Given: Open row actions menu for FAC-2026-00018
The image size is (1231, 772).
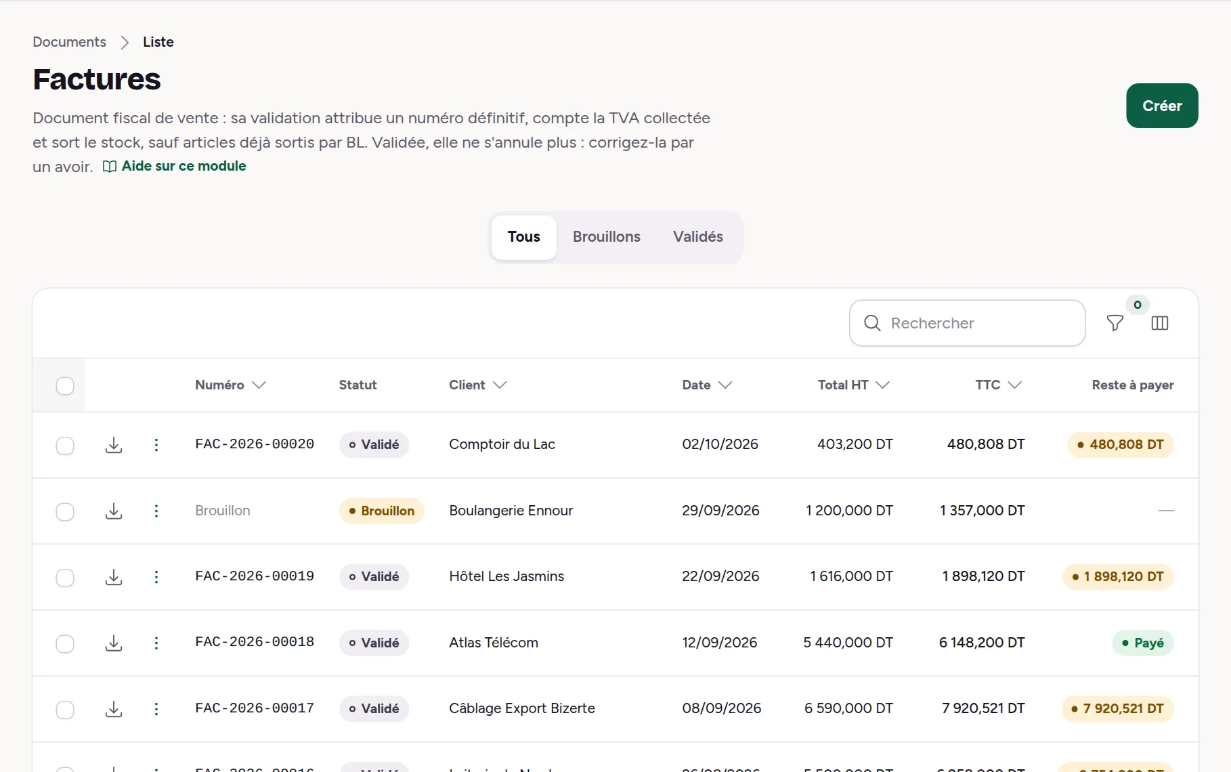Looking at the screenshot, I should [156, 643].
